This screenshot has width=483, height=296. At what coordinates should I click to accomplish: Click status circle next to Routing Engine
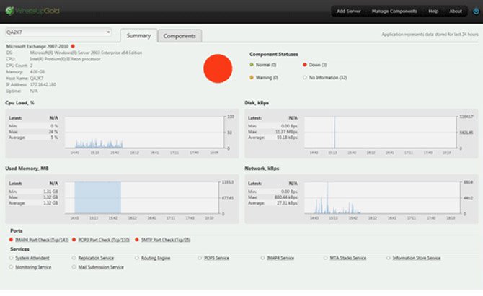137,258
